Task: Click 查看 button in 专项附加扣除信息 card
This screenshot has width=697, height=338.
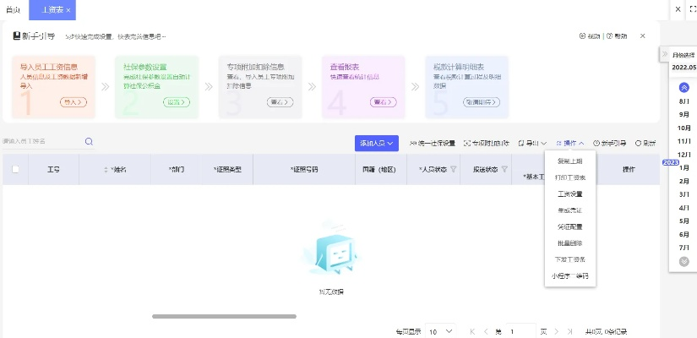Action: click(280, 102)
